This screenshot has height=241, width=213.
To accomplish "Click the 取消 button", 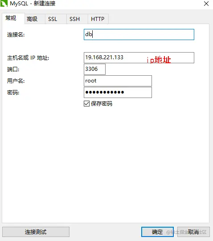I will [x=193, y=232].
